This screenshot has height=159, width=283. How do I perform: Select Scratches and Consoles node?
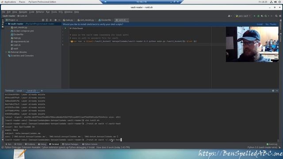coord(21,56)
